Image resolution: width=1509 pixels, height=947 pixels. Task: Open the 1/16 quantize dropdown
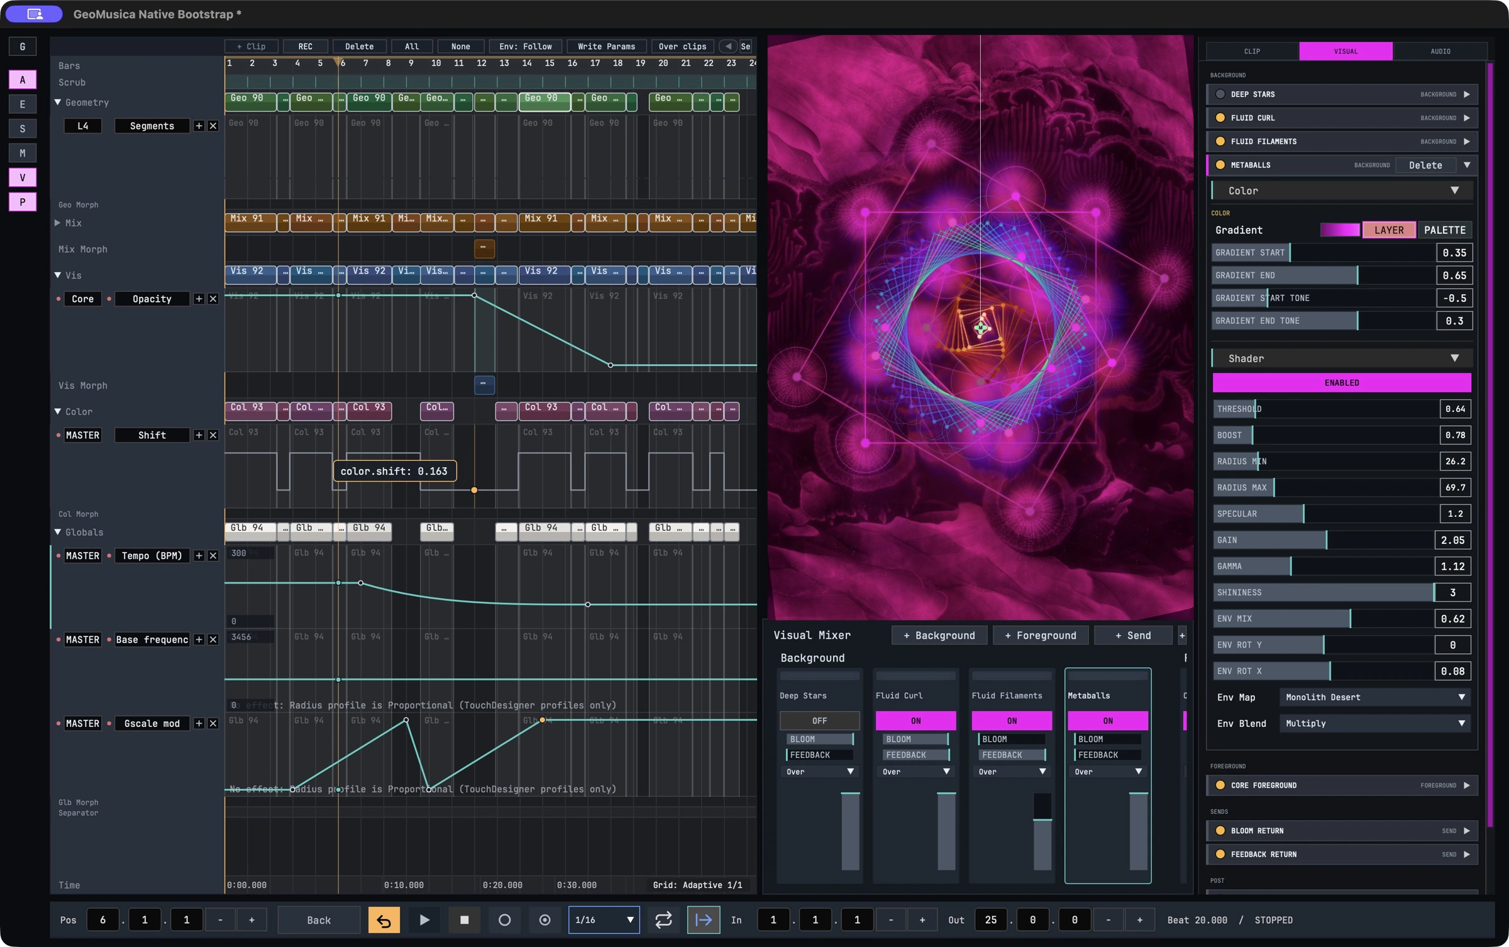point(604,920)
